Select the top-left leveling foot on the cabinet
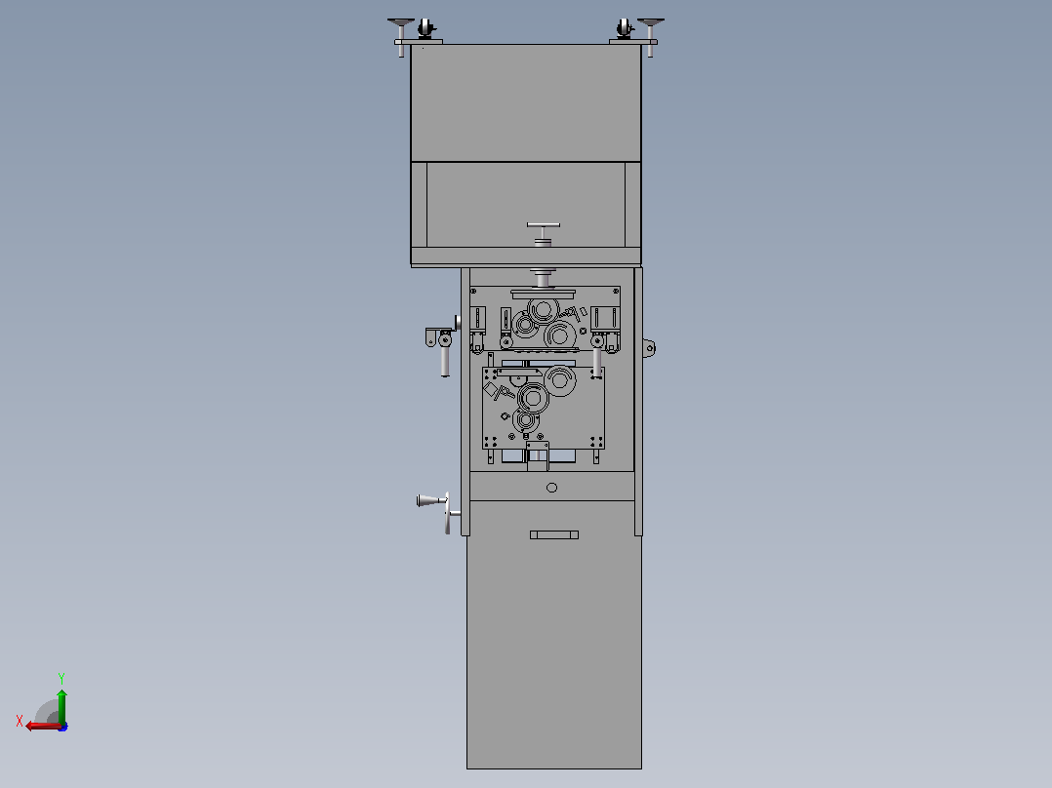The image size is (1052, 788). [x=401, y=37]
